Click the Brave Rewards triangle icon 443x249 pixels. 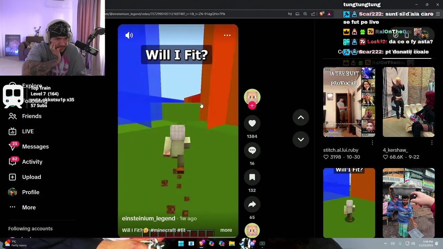329,14
